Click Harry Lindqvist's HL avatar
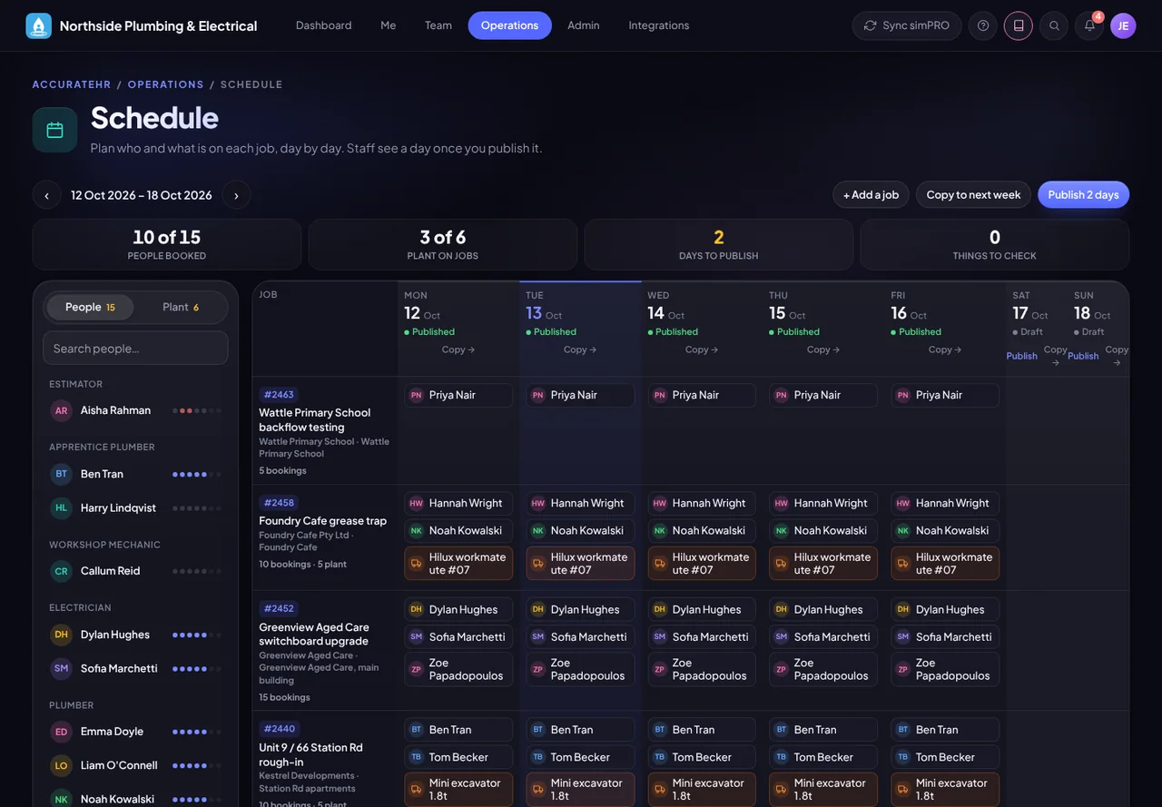Viewport: 1162px width, 807px height. point(61,507)
